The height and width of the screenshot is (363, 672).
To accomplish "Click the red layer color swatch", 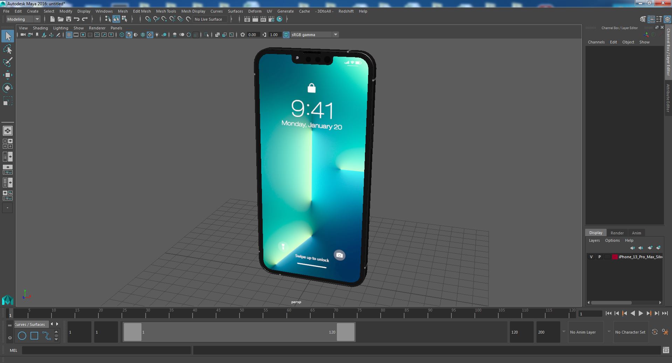I will pyautogui.click(x=615, y=257).
